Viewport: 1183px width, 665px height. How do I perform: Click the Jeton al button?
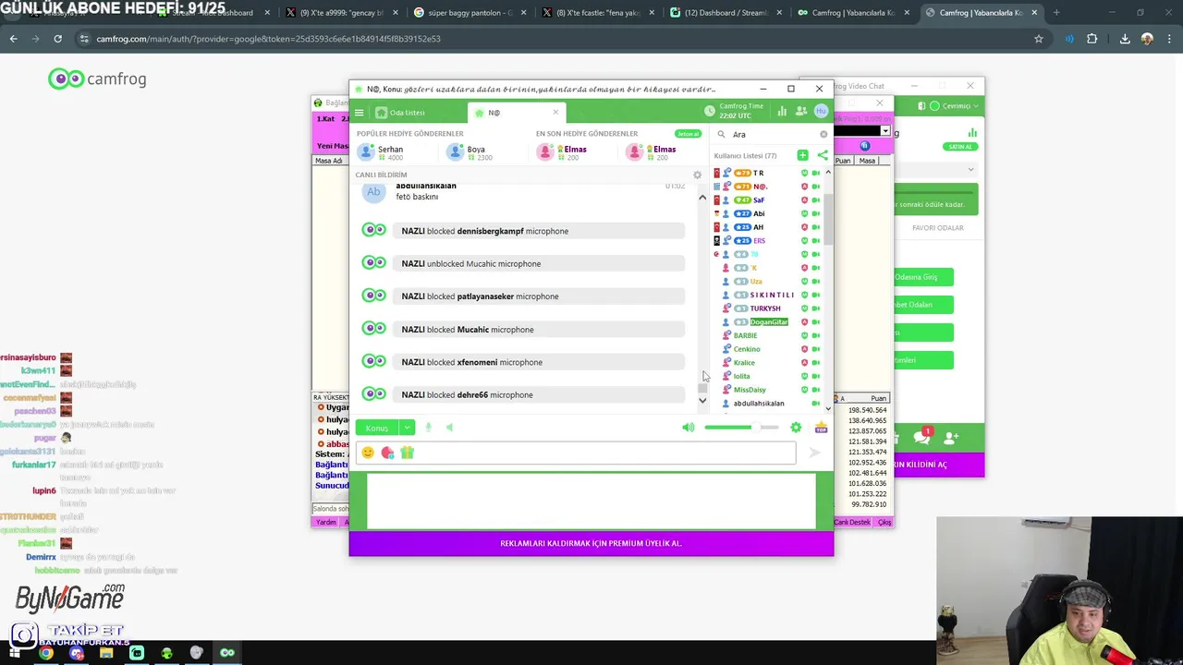point(688,134)
